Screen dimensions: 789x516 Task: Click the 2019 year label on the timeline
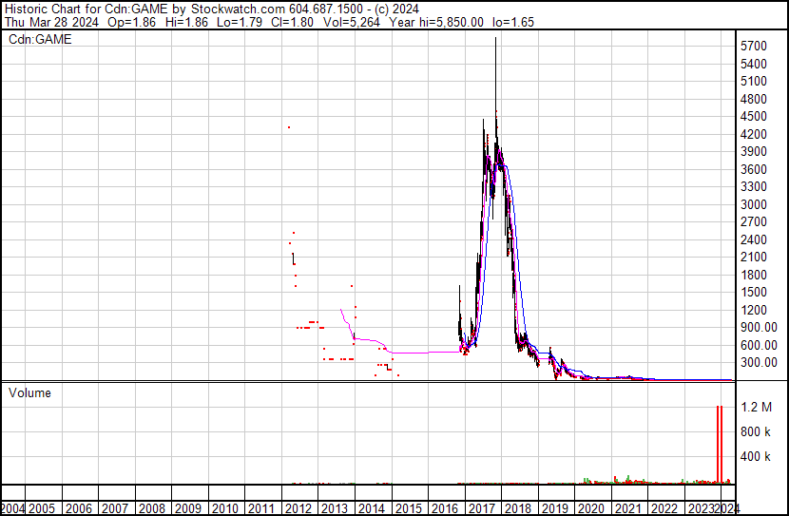pyautogui.click(x=554, y=508)
